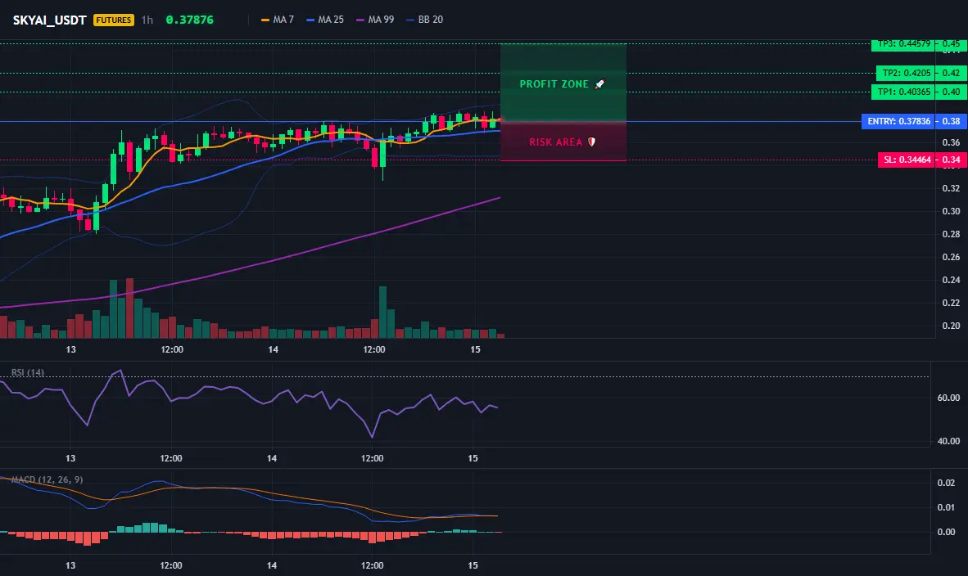Screen dimensions: 968x576
Task: Click the blue ENTRY 0.37836 label
Action: coord(898,121)
